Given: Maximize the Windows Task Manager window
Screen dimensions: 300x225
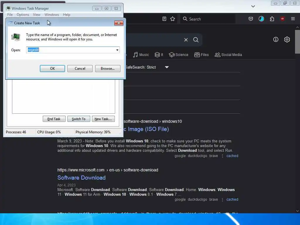Looking at the screenshot, I should pyautogui.click(x=106, y=8).
